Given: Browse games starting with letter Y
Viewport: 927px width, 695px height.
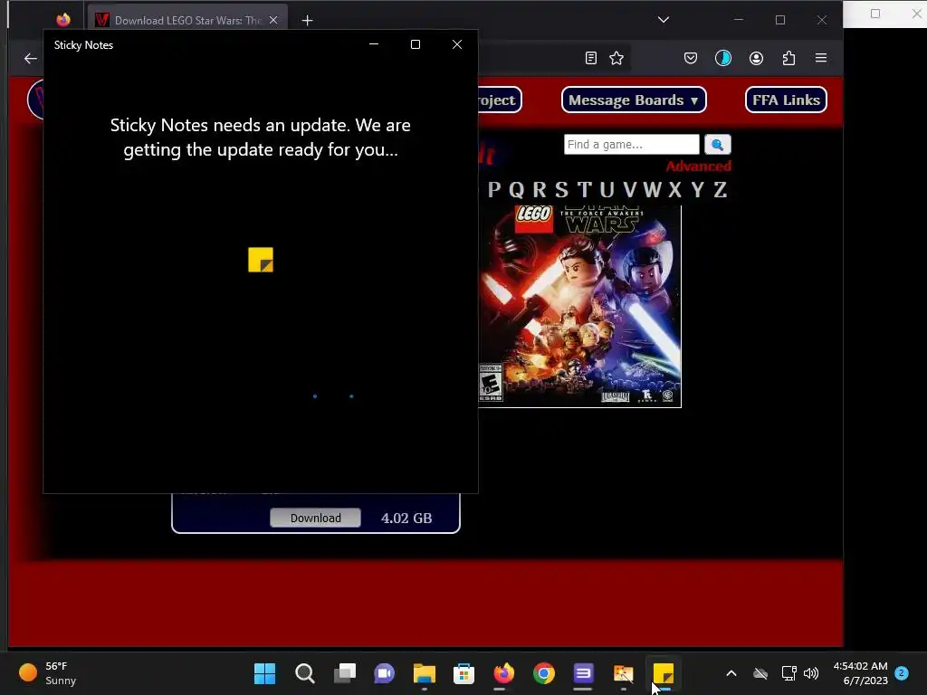Looking at the screenshot, I should (698, 190).
